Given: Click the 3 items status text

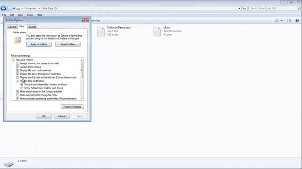Looking at the screenshot, I should (22, 161).
